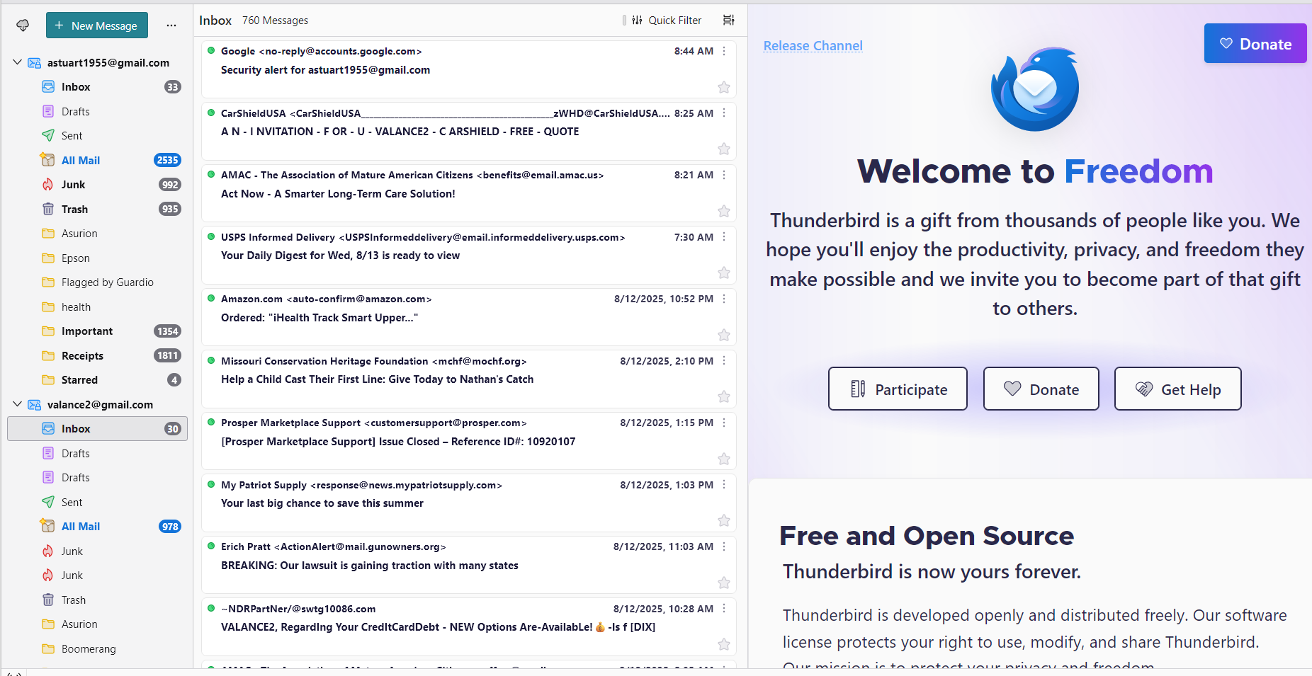Screen dimensions: 1312x676
Task: Open Drafts folder under astuart1955@gmail.com
Action: click(98, 112)
